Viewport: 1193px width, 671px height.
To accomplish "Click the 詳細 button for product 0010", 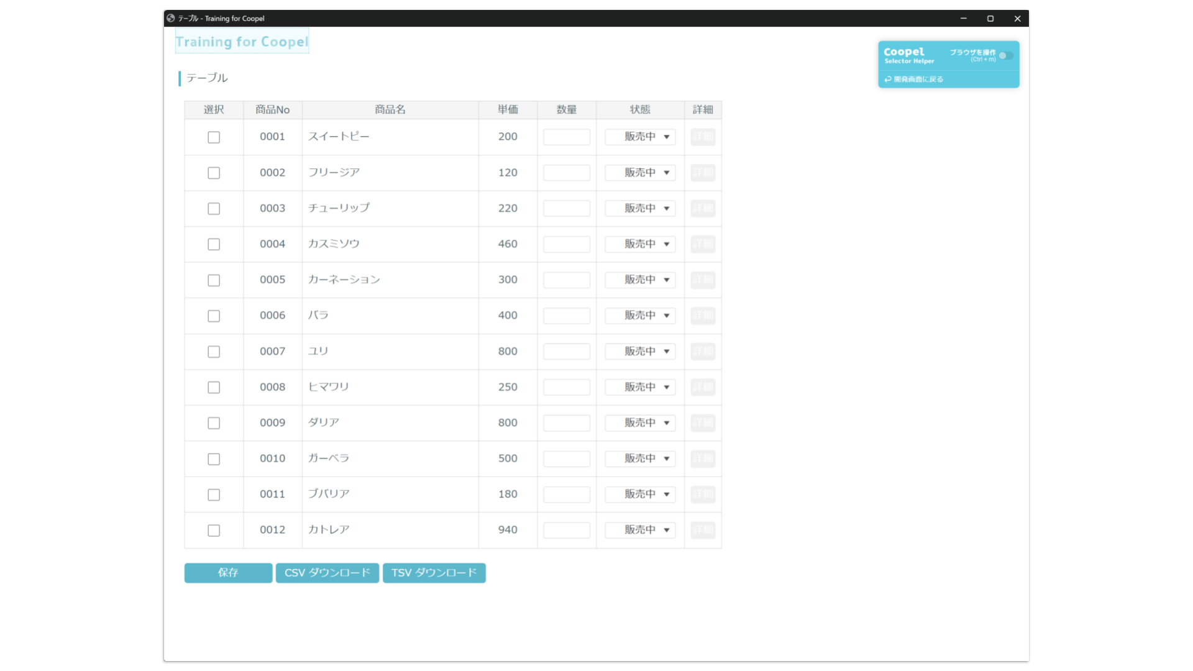I will coord(703,459).
